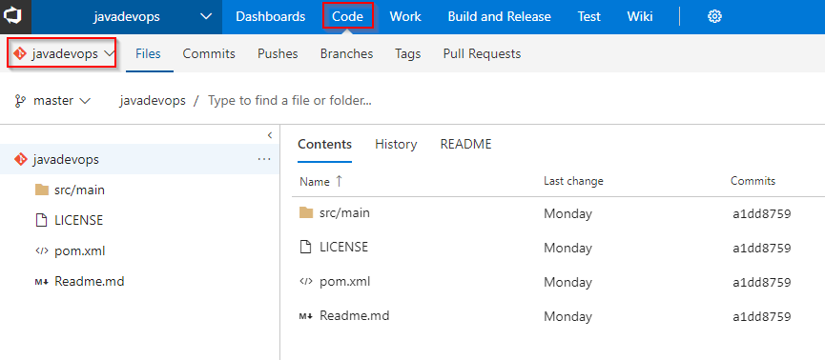The image size is (825, 360).
Task: Click Monday in the LICENSE row
Action: (x=567, y=248)
